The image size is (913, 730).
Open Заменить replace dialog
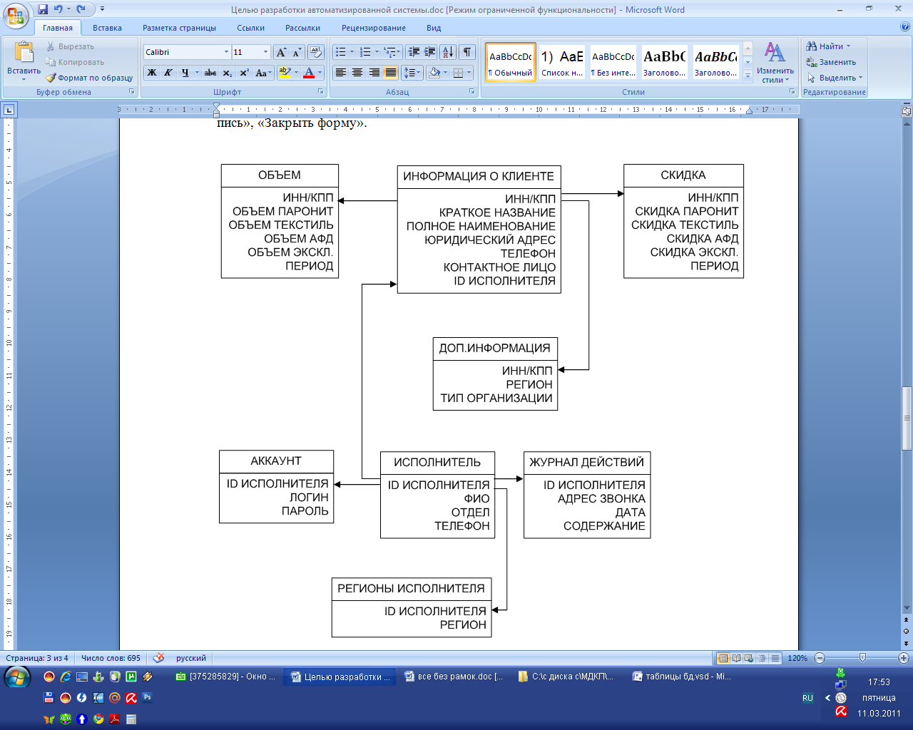pos(831,62)
